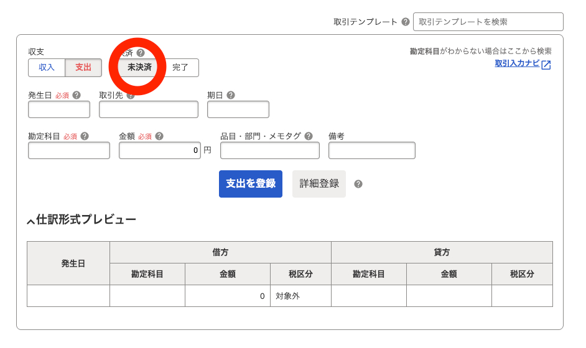
Task: Click help icon next to 品目・部門・メモタグ
Action: tap(309, 136)
